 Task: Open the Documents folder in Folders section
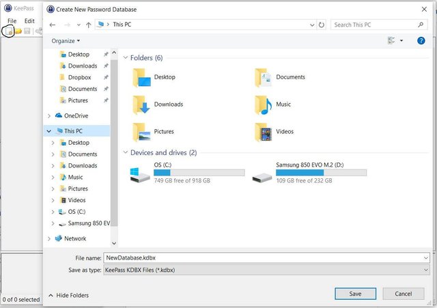pos(280,77)
